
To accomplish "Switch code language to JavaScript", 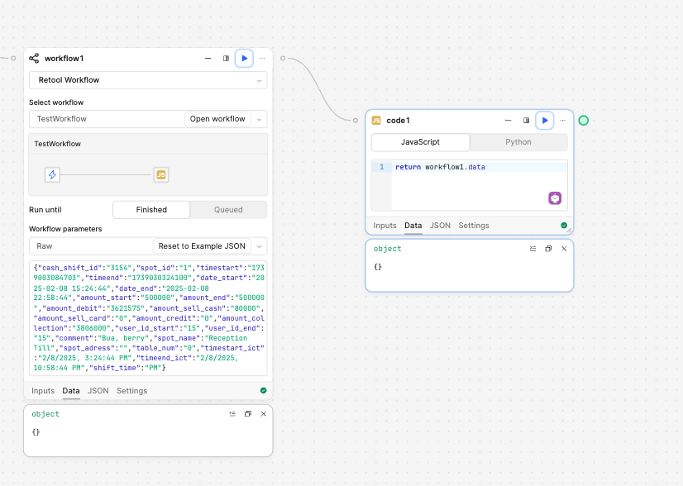I will pyautogui.click(x=420, y=142).
